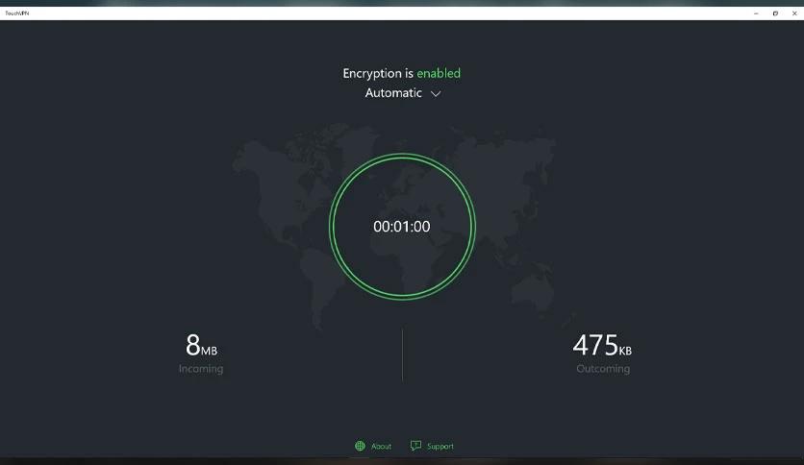The image size is (804, 465).
Task: Click the TouchVPN title bar text
Action: click(x=17, y=13)
